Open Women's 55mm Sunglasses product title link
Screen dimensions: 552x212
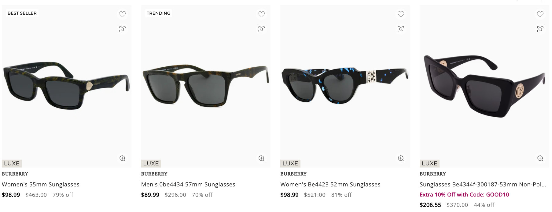tap(41, 184)
